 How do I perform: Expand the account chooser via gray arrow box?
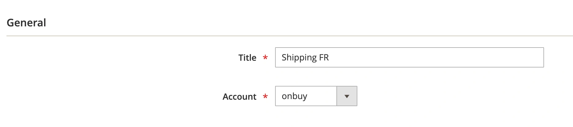[x=347, y=96]
